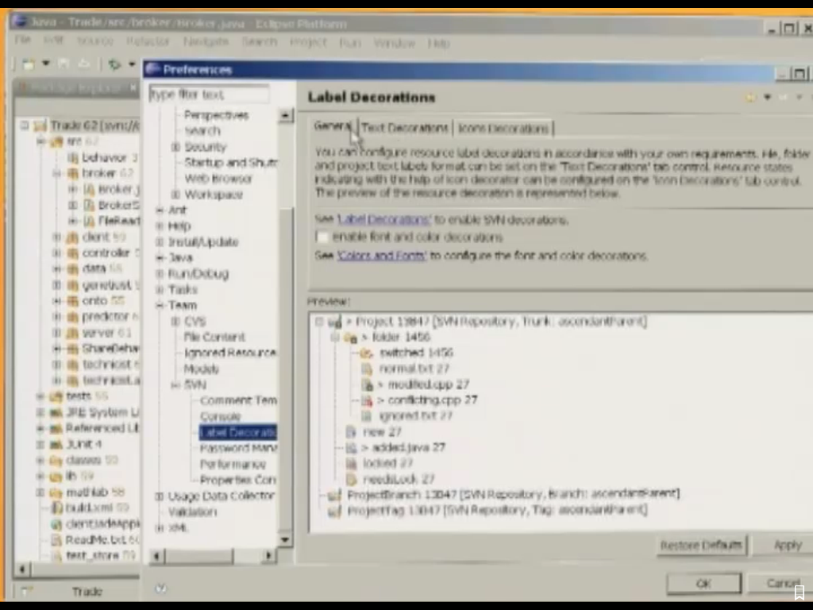The image size is (813, 610).
Task: Click the folder 1456 icon in preview
Action: tap(351, 338)
